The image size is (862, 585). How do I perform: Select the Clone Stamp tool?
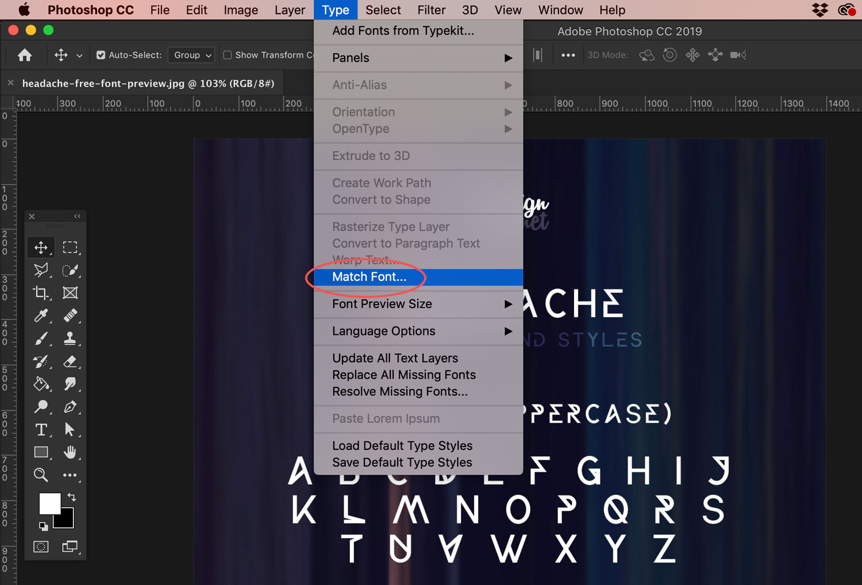71,338
